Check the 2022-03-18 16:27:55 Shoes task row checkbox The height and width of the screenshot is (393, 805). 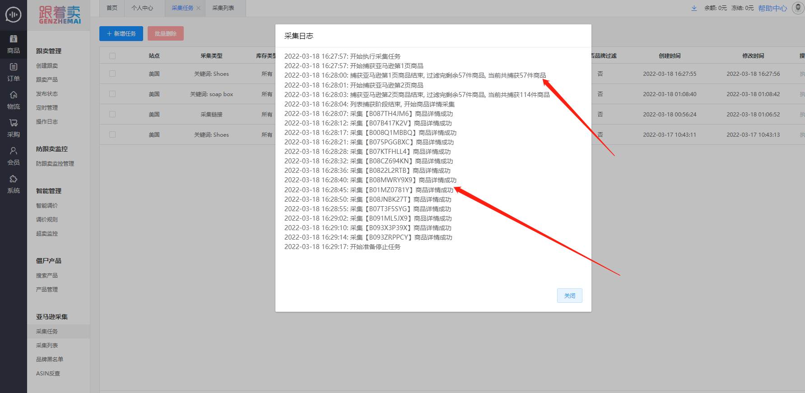(x=112, y=74)
